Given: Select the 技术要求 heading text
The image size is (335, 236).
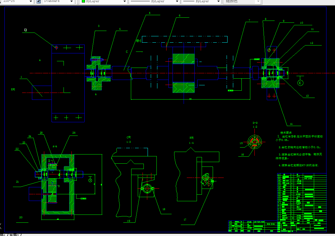Looking at the screenshot, I should point(286,133).
